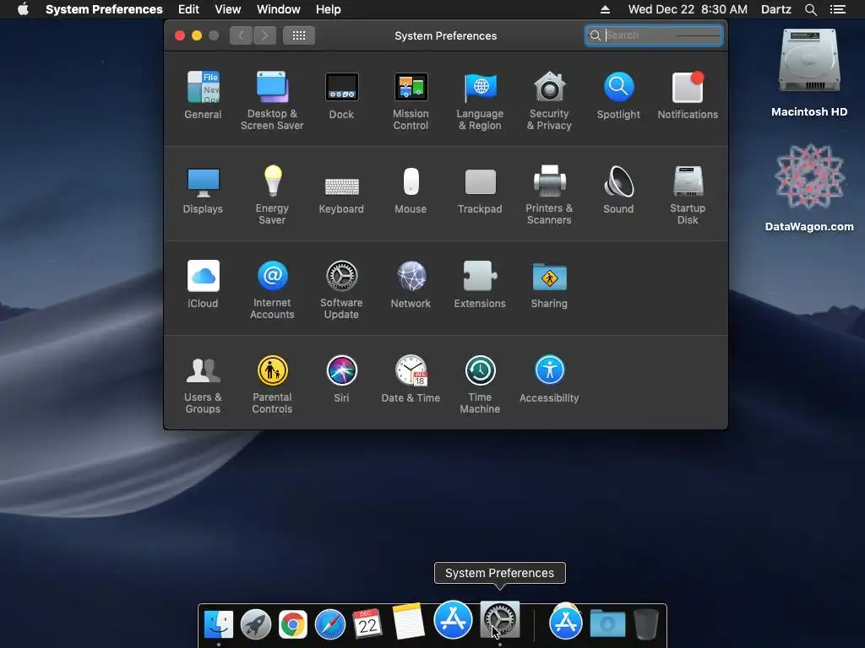Open the Network preference pane
This screenshot has height=648, width=865.
[x=411, y=284]
